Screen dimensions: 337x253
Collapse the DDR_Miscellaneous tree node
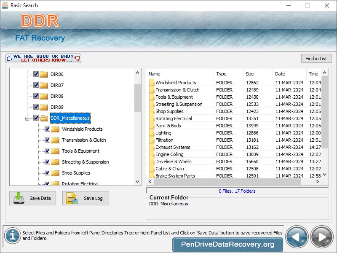coord(27,118)
